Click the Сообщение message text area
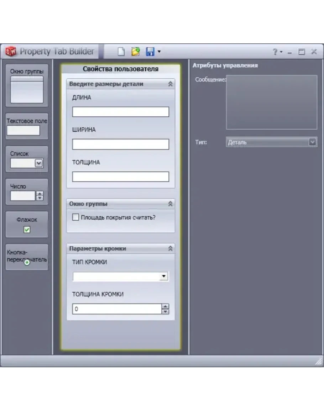Viewport: 324px width, 411px height. (x=271, y=102)
